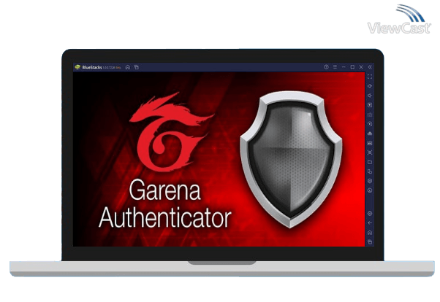Image resolution: width=440 pixels, height=302 pixels.
Task: Click the round gauge icon above settings
Action: [370, 190]
